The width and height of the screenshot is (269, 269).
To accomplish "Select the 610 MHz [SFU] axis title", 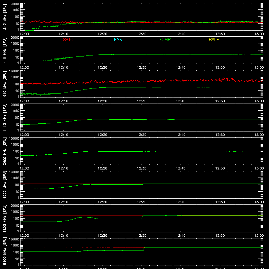I will click(x=4, y=84).
